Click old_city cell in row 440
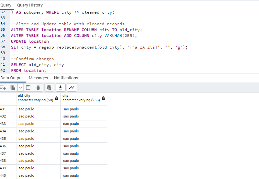 click(x=38, y=175)
